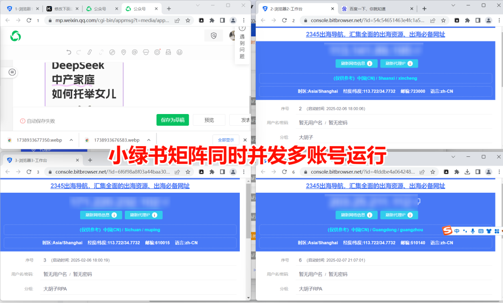Screen dimensions: 503x303
Task: Toggle bookmark star in browser 3 address bar
Action: pos(188,172)
